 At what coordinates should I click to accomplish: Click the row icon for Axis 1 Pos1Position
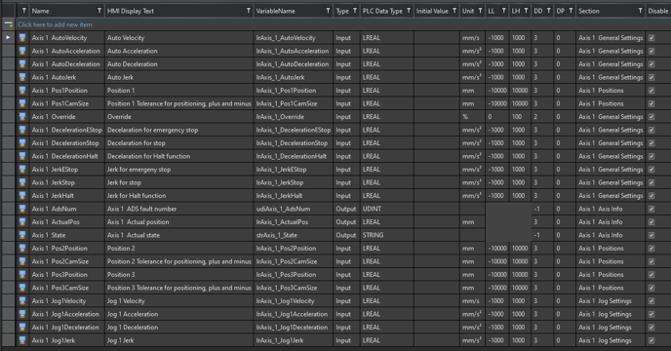pyautogui.click(x=22, y=91)
